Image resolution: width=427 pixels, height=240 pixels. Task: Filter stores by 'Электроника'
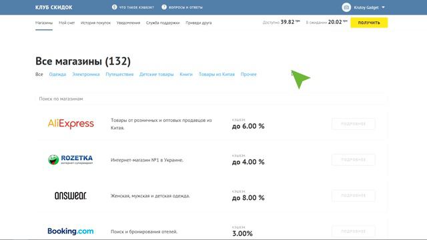point(86,74)
